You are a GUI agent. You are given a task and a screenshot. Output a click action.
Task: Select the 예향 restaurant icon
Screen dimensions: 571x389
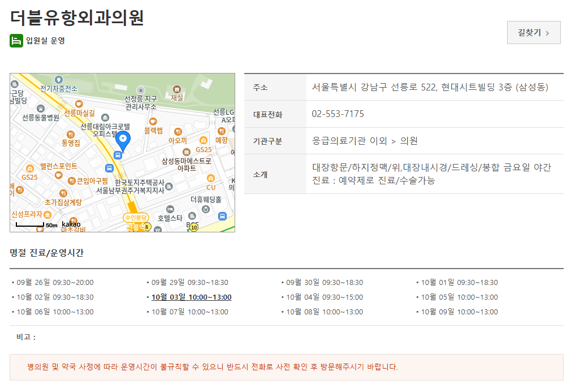click(222, 131)
